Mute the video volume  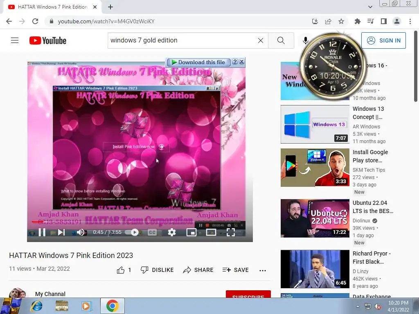click(81, 232)
